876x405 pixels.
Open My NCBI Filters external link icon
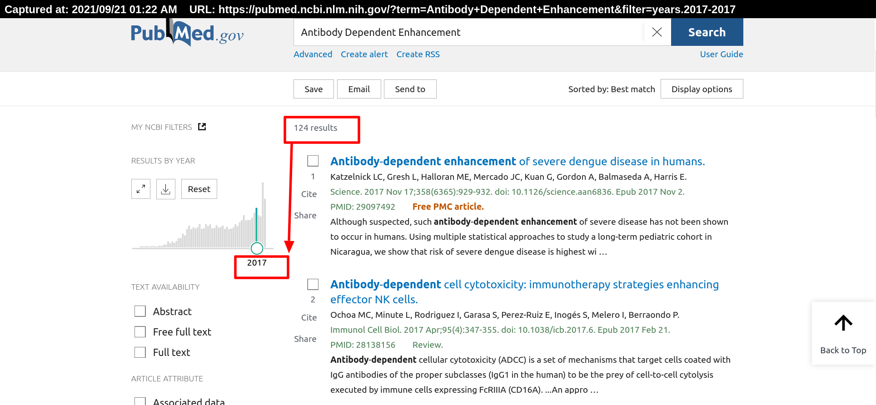pyautogui.click(x=202, y=127)
